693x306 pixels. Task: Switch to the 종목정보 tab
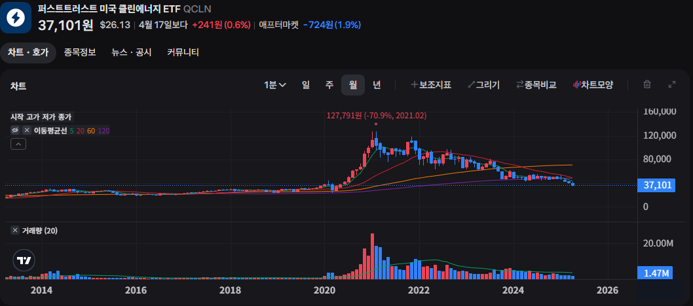(x=79, y=52)
